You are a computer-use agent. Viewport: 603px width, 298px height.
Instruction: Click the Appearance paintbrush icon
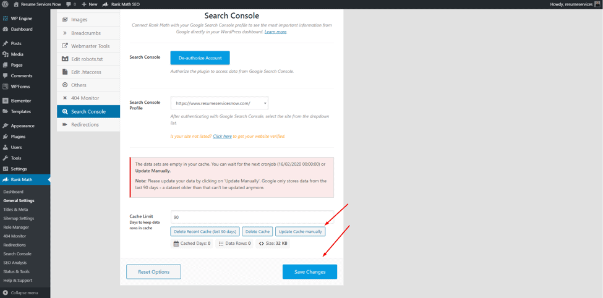point(6,126)
